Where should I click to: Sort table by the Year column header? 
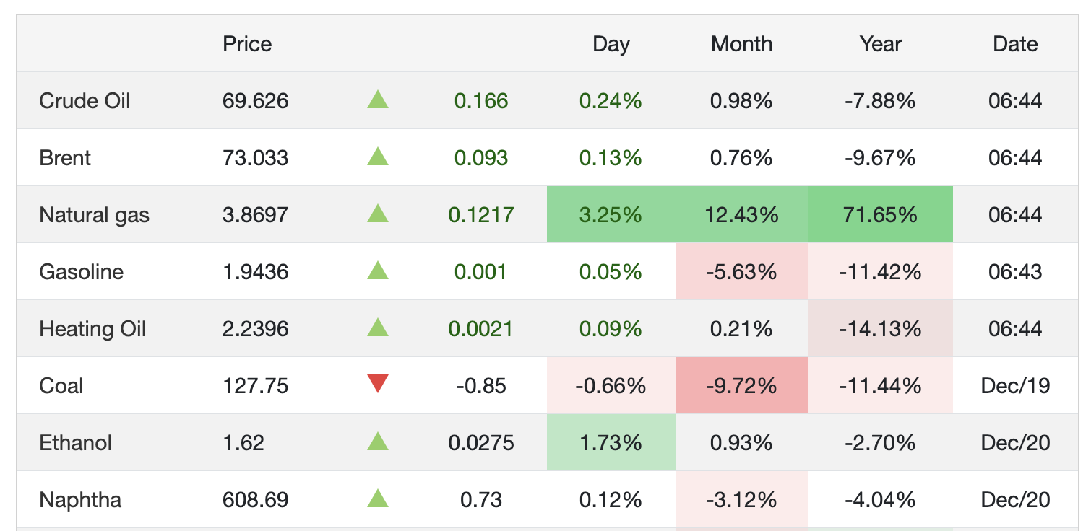880,43
